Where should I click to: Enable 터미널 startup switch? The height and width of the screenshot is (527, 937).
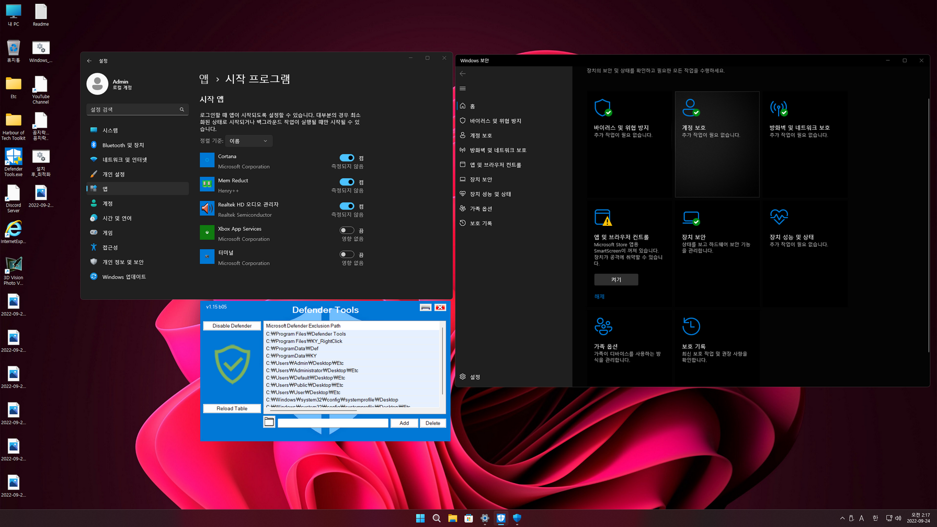(x=347, y=254)
